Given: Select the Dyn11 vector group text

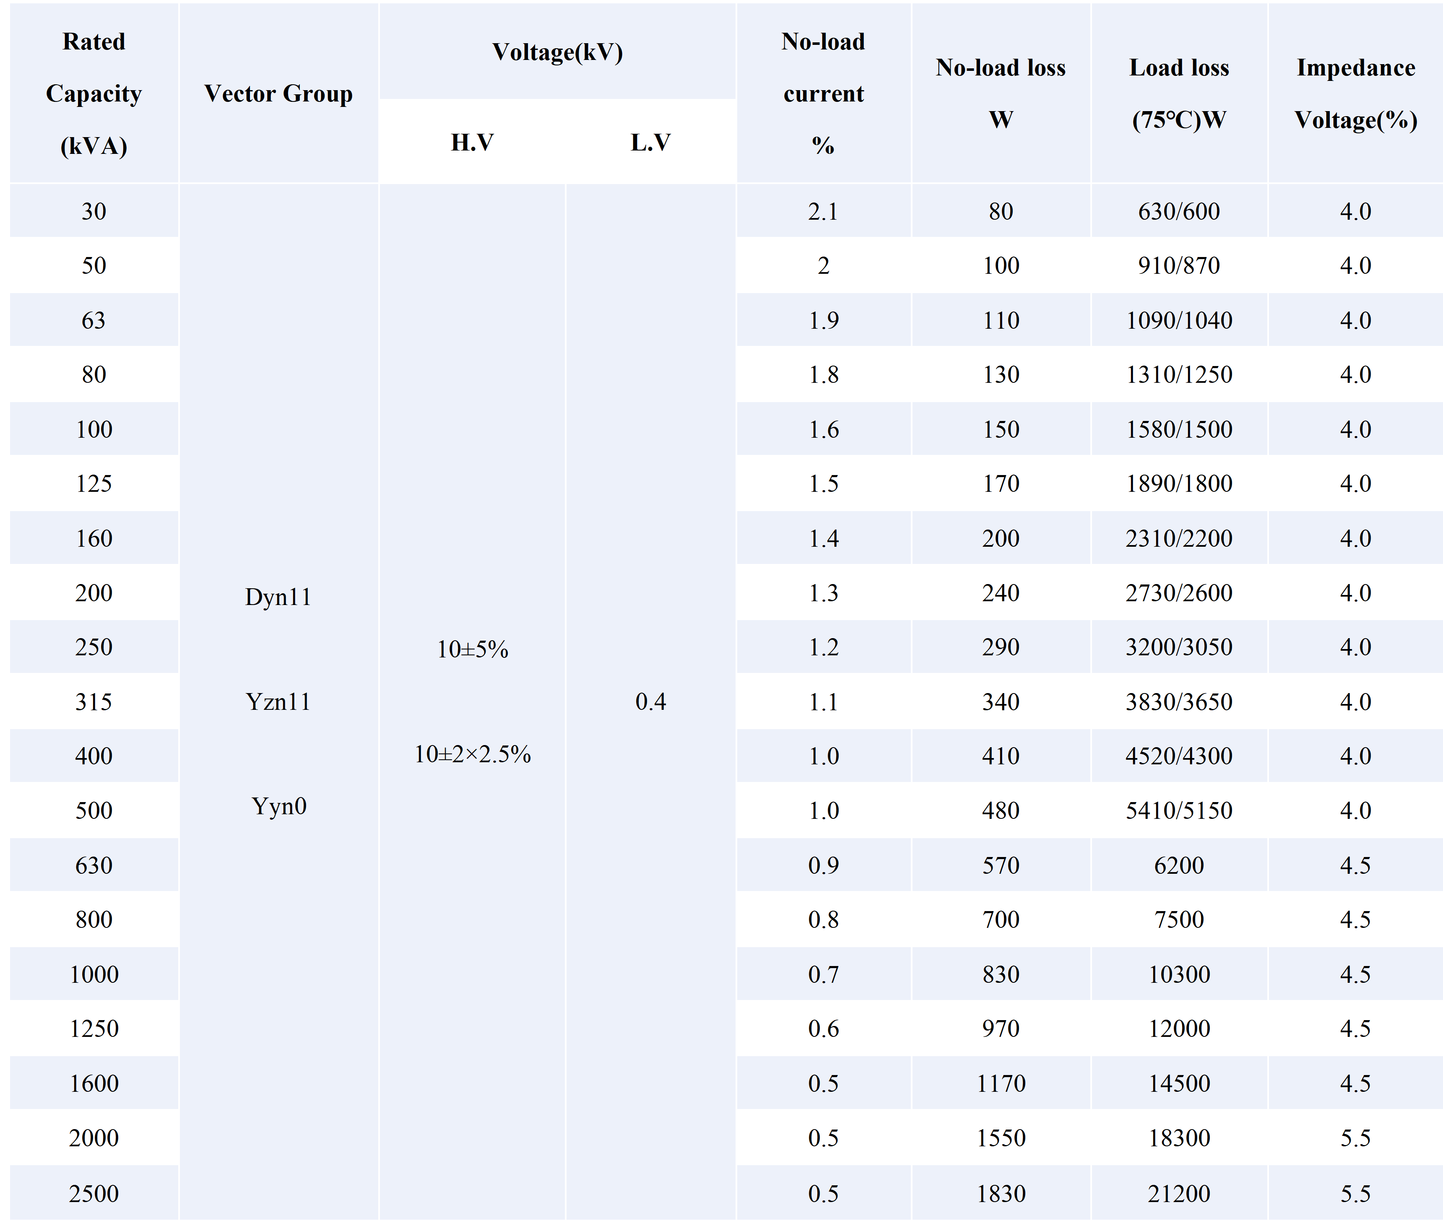Looking at the screenshot, I should point(278,597).
